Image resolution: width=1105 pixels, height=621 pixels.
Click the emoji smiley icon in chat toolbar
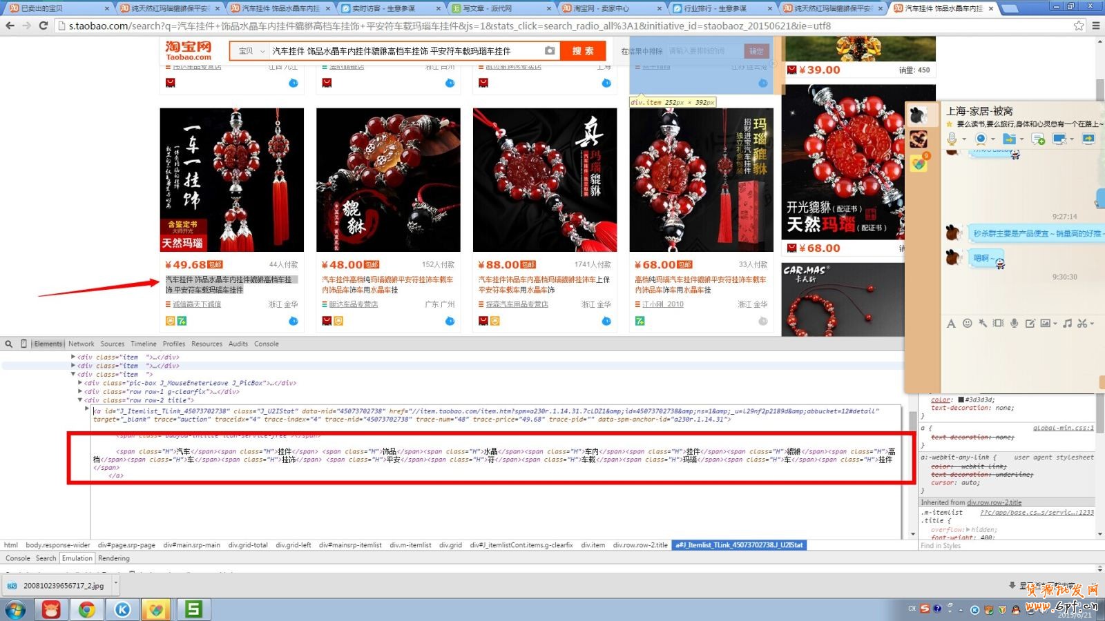point(967,323)
